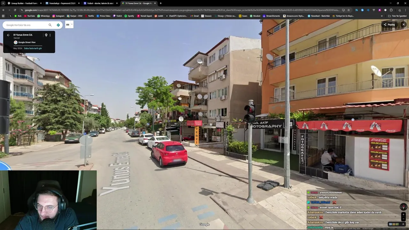The height and width of the screenshot is (230, 409).
Task: Open the Yemek Sepeti bookmark
Action: (145, 16)
